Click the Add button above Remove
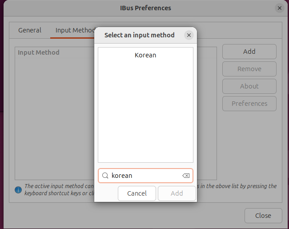 click(x=249, y=52)
